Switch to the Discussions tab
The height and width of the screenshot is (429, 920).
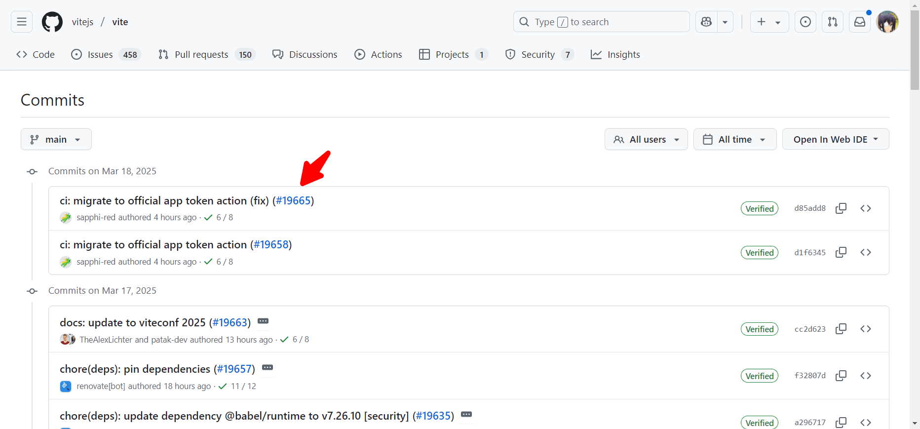coord(305,54)
